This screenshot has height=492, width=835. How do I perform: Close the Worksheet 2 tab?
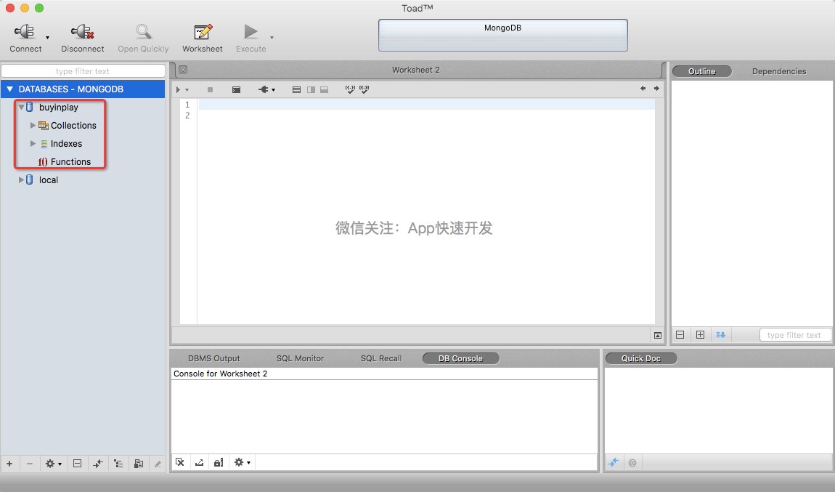183,70
